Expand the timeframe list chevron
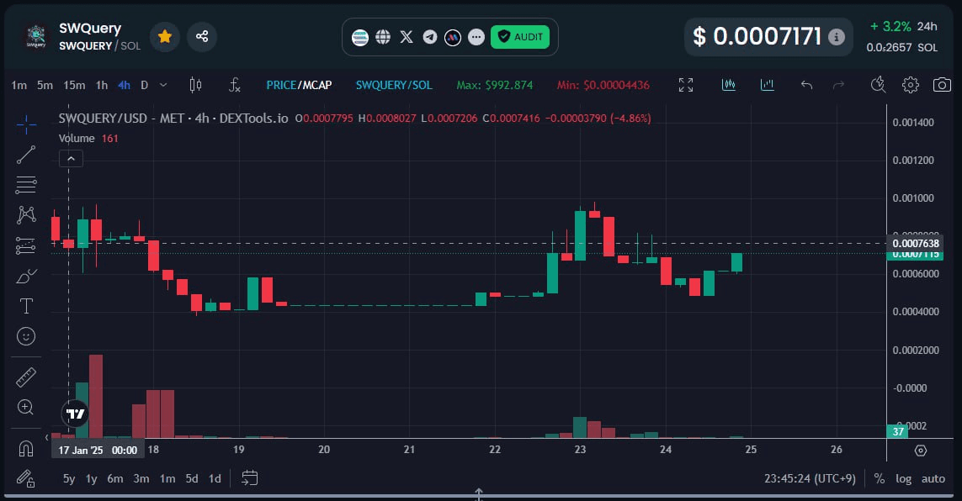The image size is (962, 501). click(163, 85)
